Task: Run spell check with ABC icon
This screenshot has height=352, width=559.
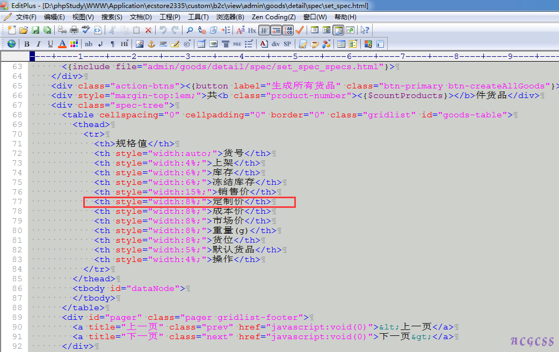Action: (86, 30)
